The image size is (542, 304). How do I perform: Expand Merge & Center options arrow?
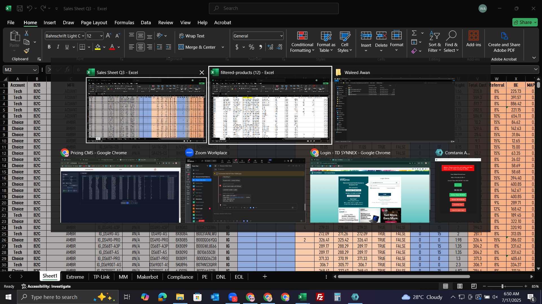[223, 47]
